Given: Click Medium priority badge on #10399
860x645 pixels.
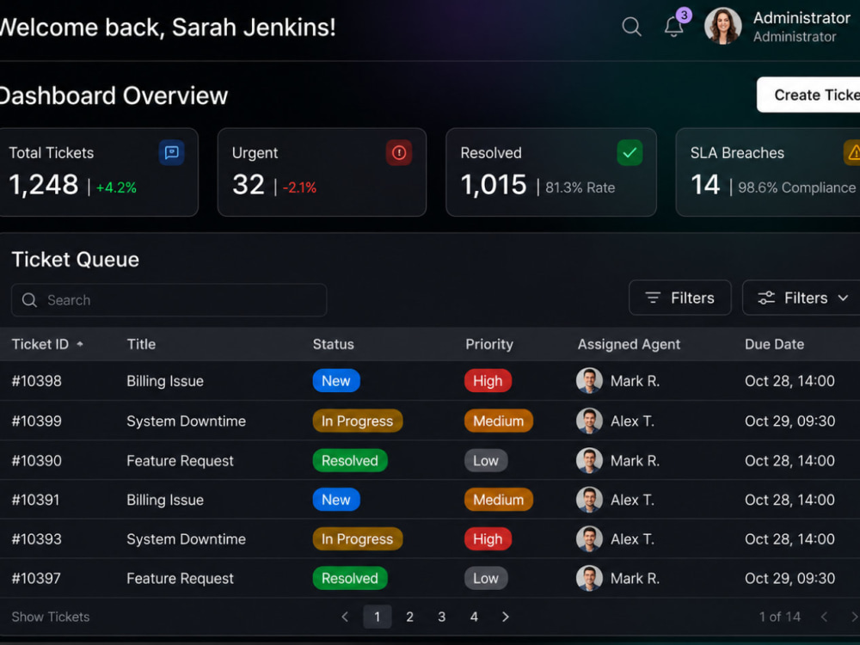Looking at the screenshot, I should [x=499, y=421].
